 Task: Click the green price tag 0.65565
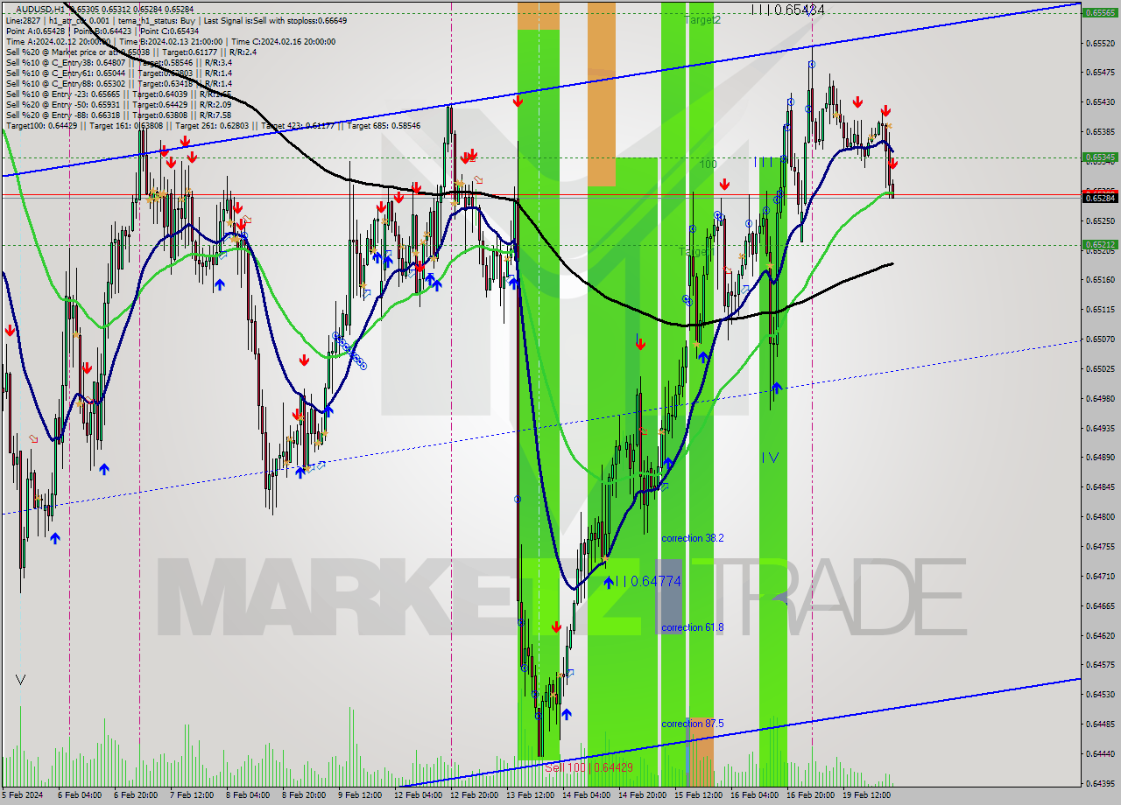[x=1101, y=13]
